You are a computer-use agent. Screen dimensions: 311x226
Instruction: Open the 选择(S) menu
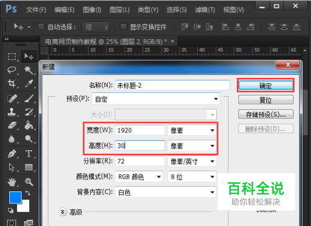(x=177, y=10)
